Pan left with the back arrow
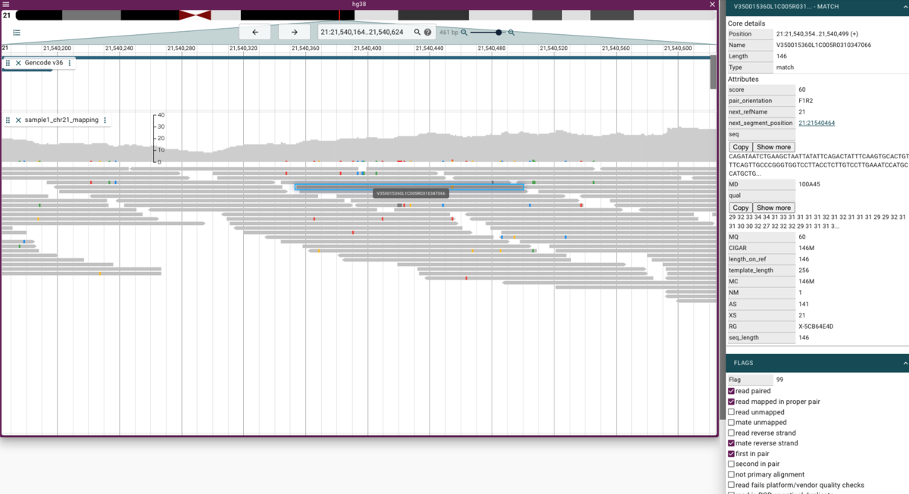909x494 pixels. (x=255, y=33)
